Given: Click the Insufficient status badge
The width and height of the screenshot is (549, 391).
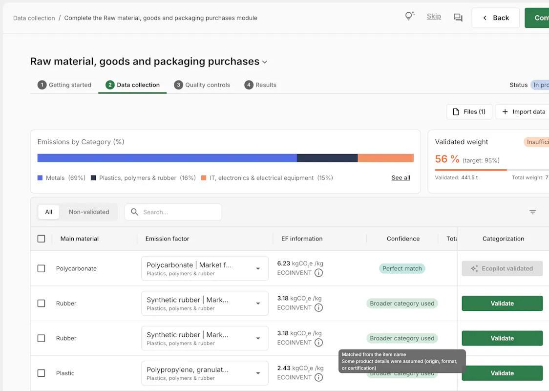Looking at the screenshot, I should (536, 142).
